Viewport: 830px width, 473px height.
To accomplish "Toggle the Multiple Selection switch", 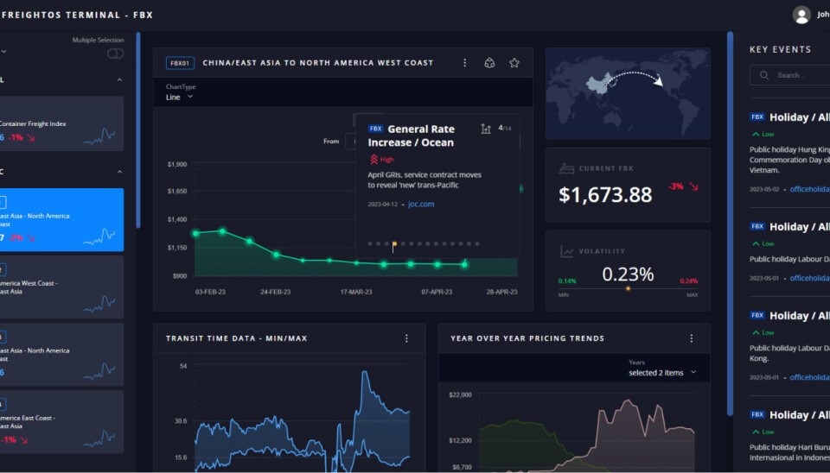I will [x=115, y=54].
